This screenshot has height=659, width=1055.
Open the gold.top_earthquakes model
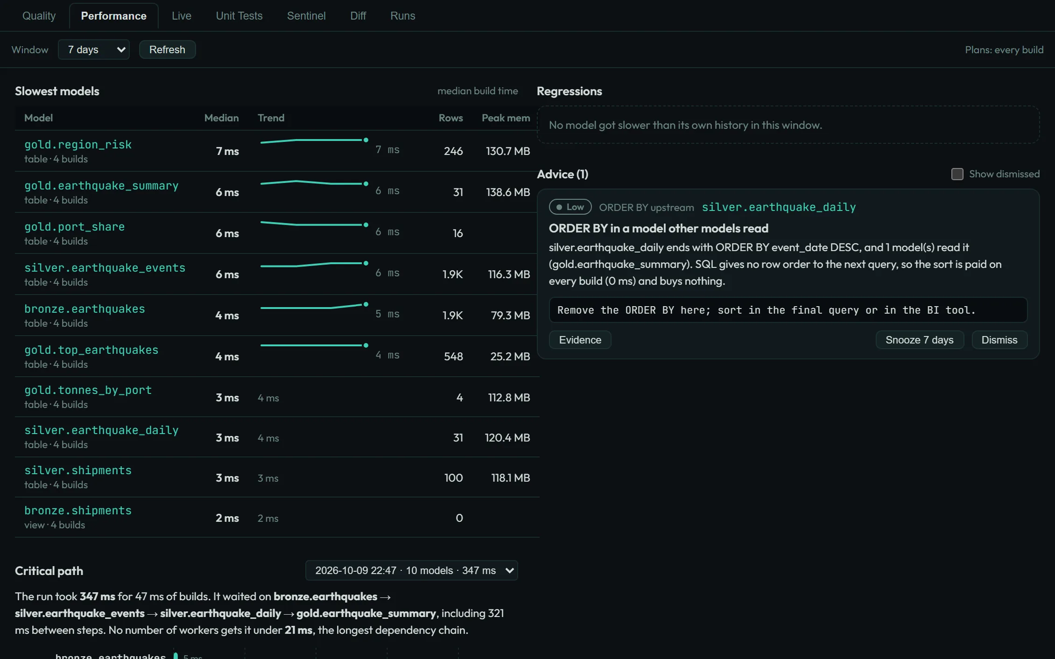[x=91, y=350]
